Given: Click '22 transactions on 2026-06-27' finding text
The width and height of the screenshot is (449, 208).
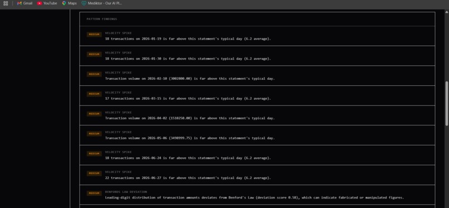Looking at the screenshot, I should click(188, 178).
